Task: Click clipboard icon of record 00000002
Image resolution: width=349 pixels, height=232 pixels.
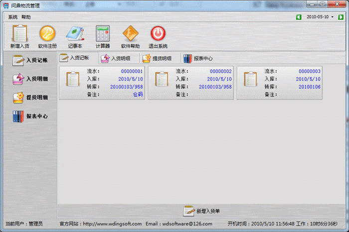Action: pos(162,79)
